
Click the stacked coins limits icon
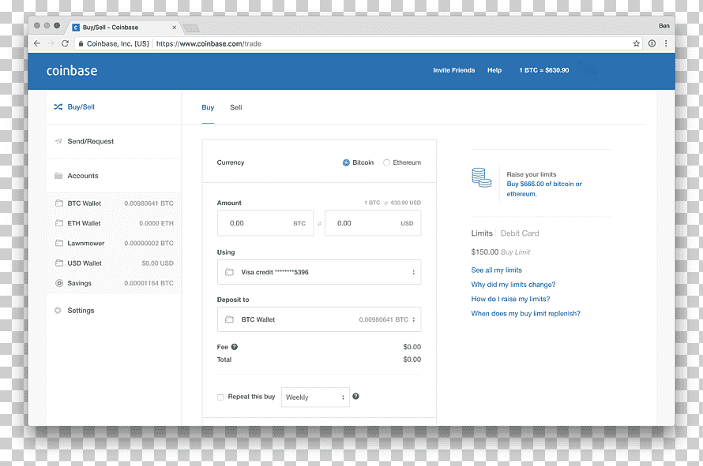(x=482, y=177)
